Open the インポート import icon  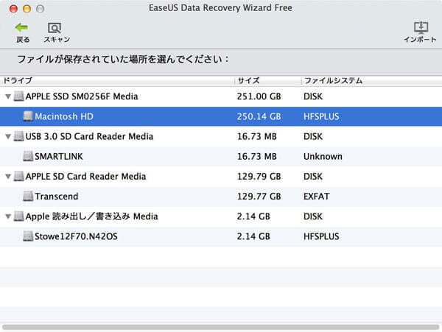(x=421, y=27)
